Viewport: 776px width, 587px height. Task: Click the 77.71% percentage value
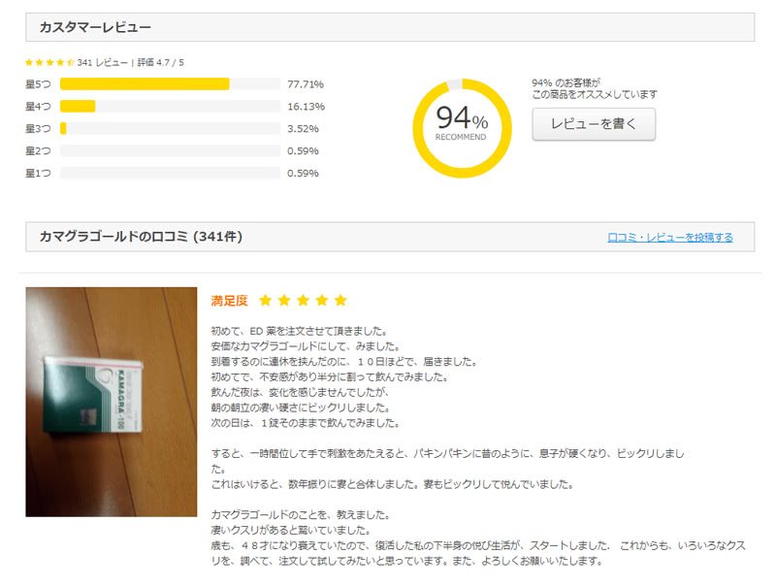pyautogui.click(x=306, y=84)
